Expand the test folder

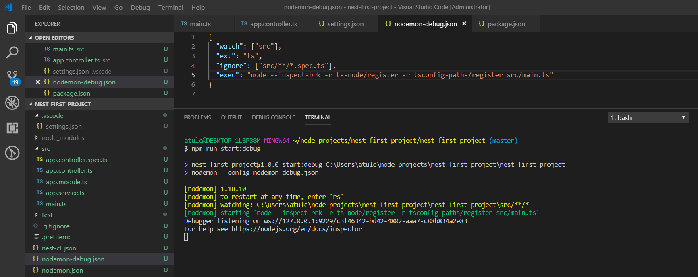pyautogui.click(x=100, y=215)
